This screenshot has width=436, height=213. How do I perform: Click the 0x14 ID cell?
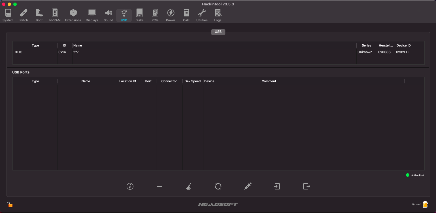pos(62,52)
